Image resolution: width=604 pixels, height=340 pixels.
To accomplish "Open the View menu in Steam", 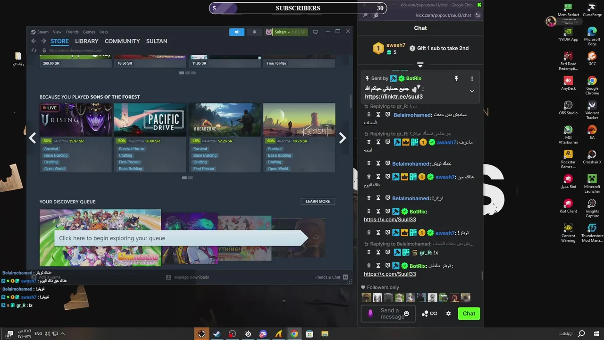I will [57, 32].
